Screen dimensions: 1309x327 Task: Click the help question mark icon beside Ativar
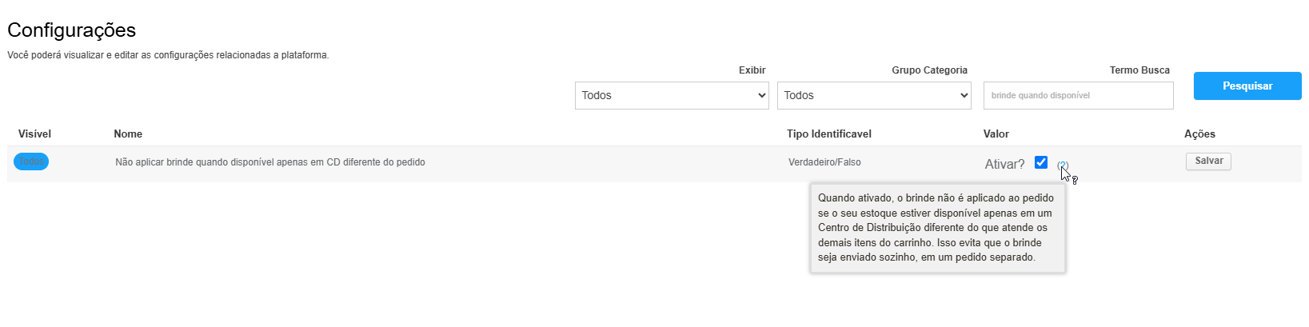click(x=1062, y=165)
